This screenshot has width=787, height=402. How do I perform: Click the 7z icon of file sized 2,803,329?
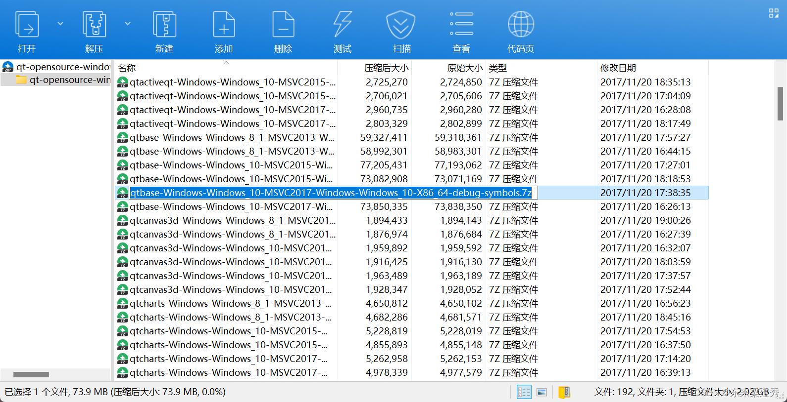[x=122, y=124]
